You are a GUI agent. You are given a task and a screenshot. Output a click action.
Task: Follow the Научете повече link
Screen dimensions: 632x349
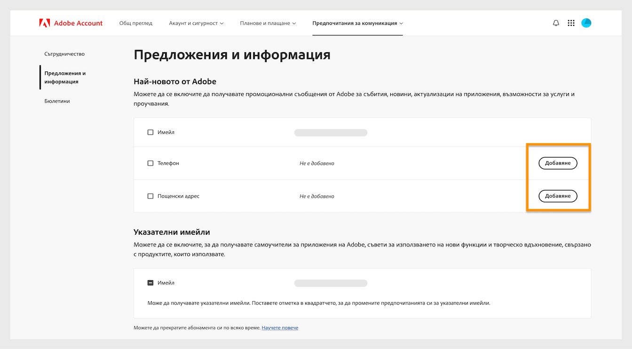(x=280, y=328)
